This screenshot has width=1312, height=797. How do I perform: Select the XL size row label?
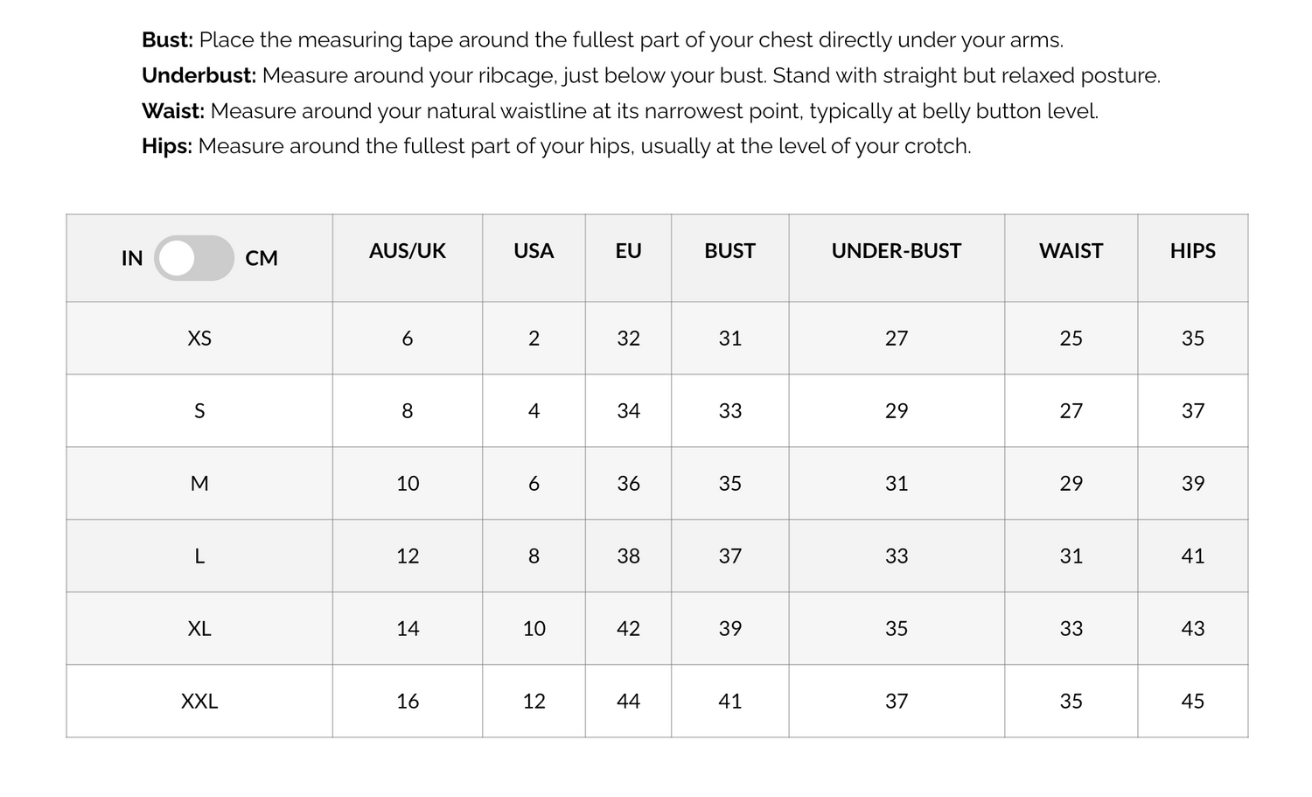199,629
